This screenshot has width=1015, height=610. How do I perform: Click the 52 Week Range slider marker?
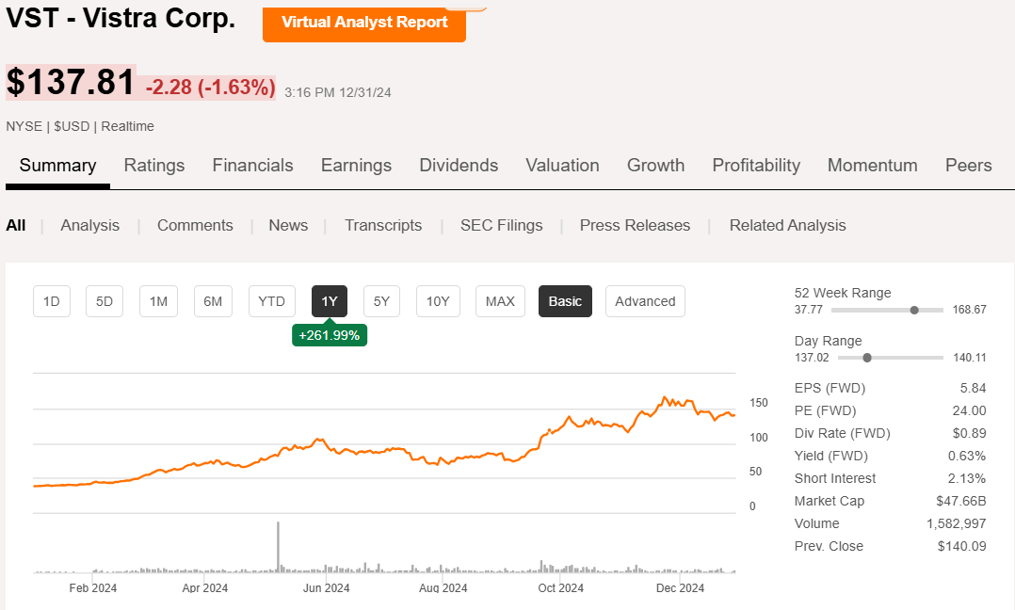pyautogui.click(x=914, y=310)
